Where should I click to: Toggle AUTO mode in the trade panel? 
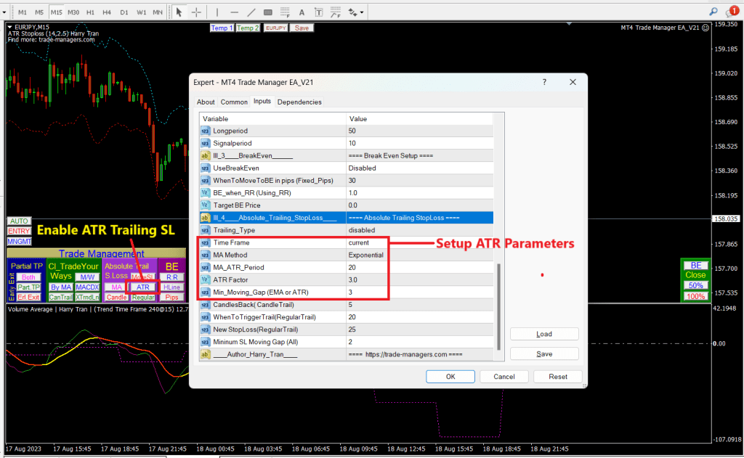18,221
